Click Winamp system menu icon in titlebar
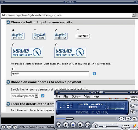The width and height of the screenshot is (138, 130). click(x=57, y=92)
